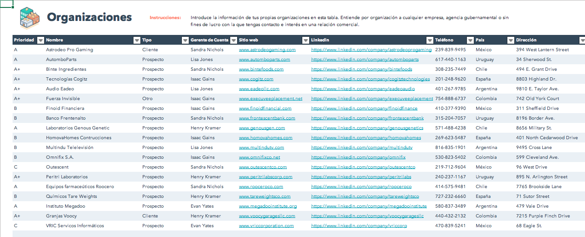Open the Prioridad column filter dropdown

click(40, 40)
